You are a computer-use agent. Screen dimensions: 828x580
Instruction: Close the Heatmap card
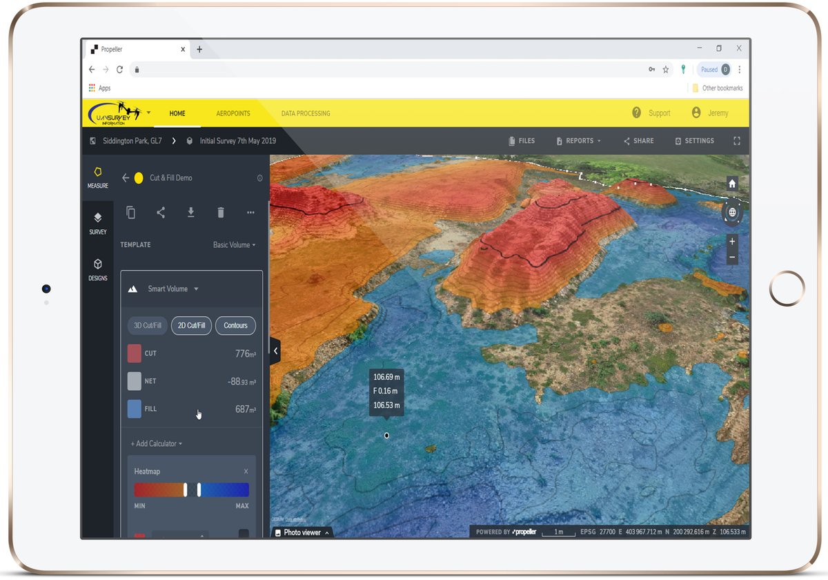(x=246, y=472)
